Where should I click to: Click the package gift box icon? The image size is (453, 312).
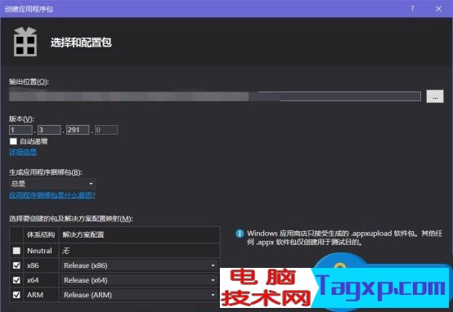point(25,42)
